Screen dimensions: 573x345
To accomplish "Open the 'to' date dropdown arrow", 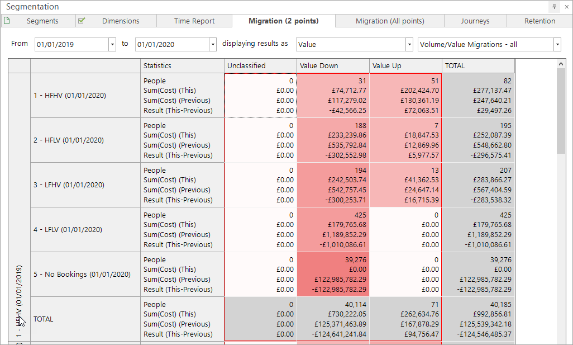I will point(213,45).
